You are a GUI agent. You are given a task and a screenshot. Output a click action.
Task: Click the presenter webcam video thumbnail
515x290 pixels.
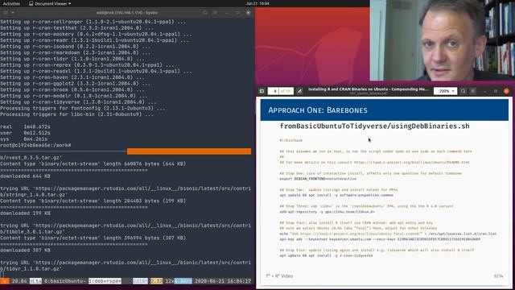click(x=442, y=40)
